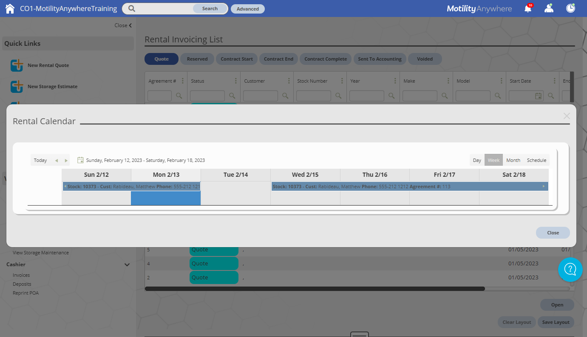Viewport: 587px width, 337px height.
Task: Open Year column options menu
Action: (395, 81)
